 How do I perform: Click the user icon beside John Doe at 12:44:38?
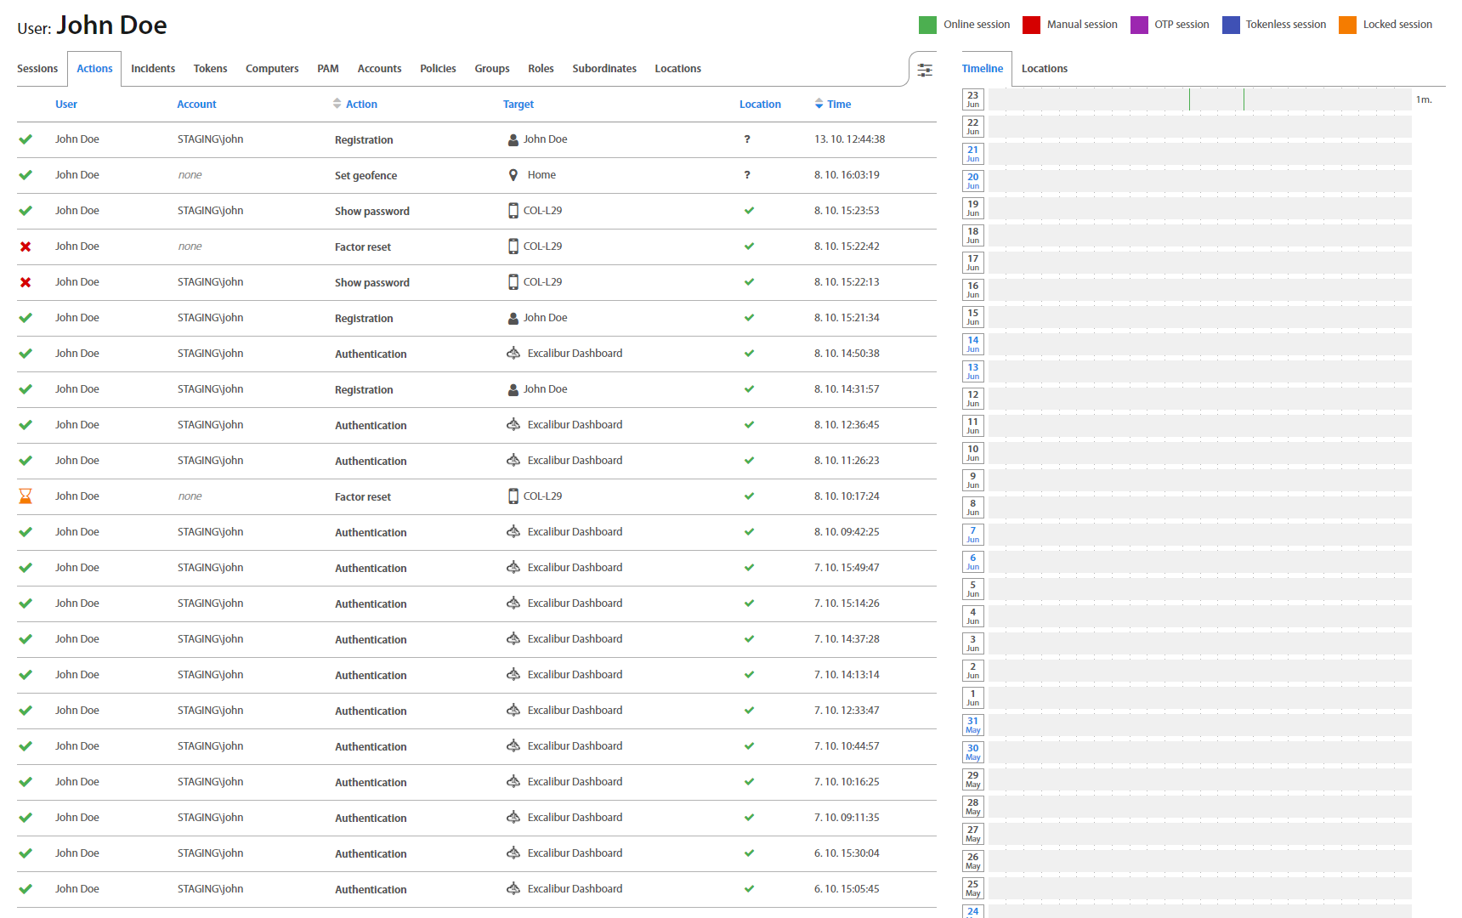tap(513, 139)
